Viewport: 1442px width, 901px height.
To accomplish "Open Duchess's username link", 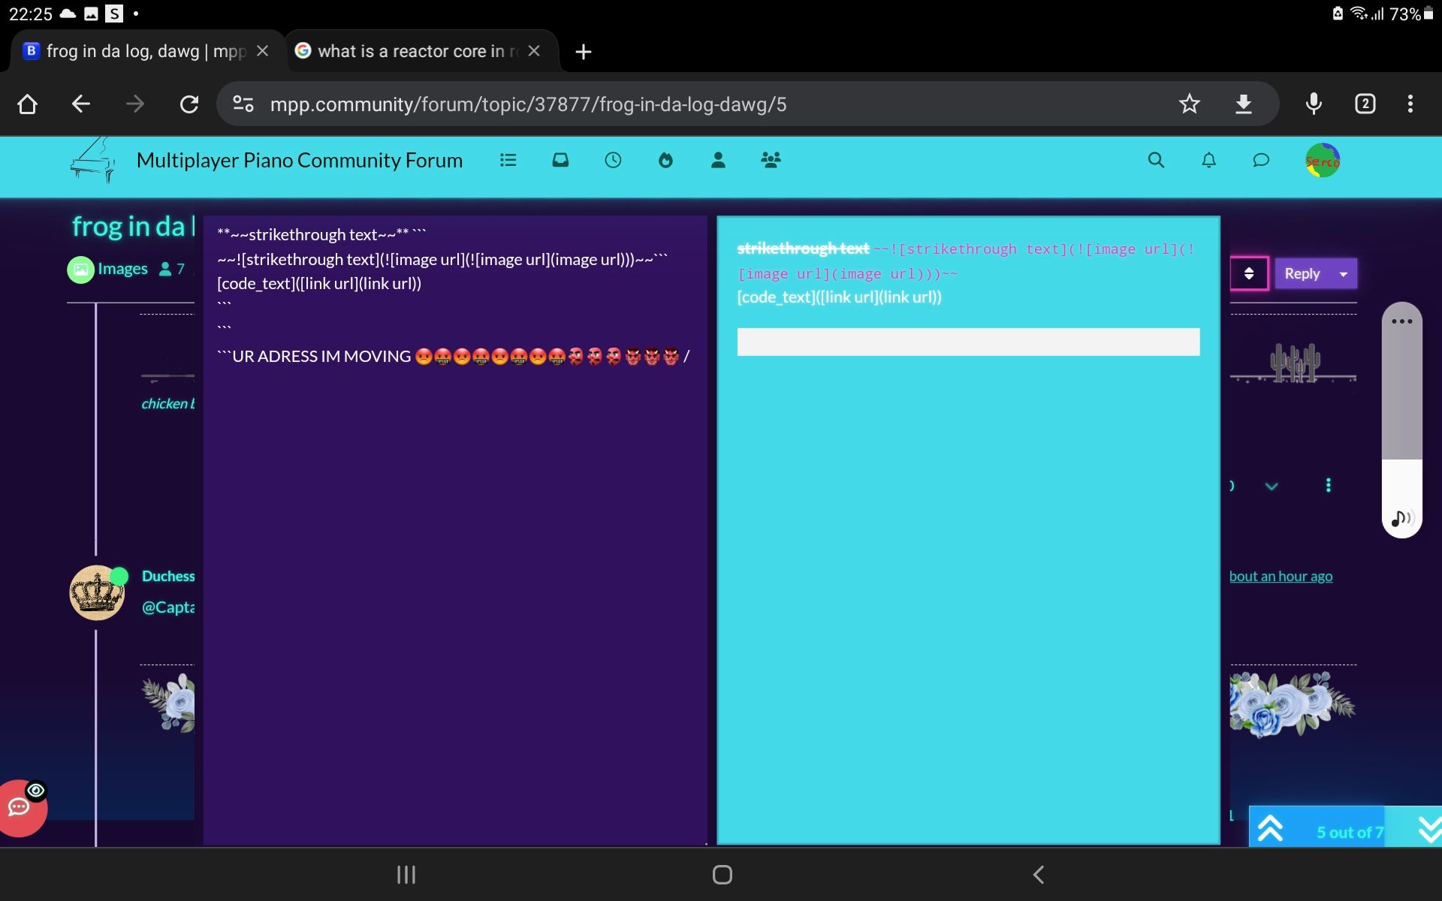I will click(x=168, y=576).
